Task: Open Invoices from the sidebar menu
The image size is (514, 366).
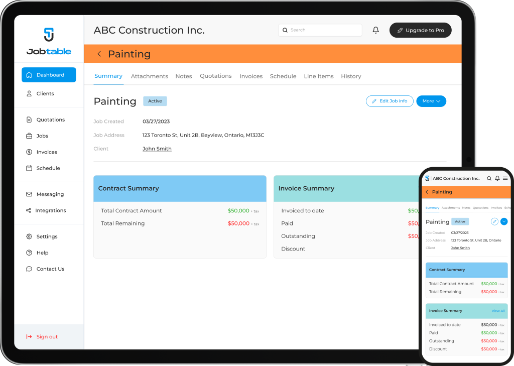Action: (x=47, y=152)
